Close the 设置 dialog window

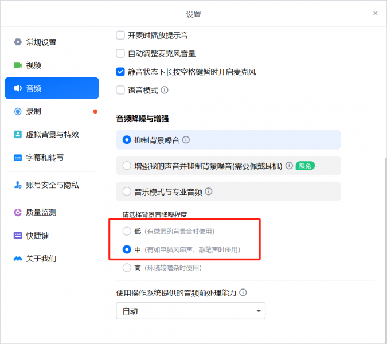click(376, 13)
